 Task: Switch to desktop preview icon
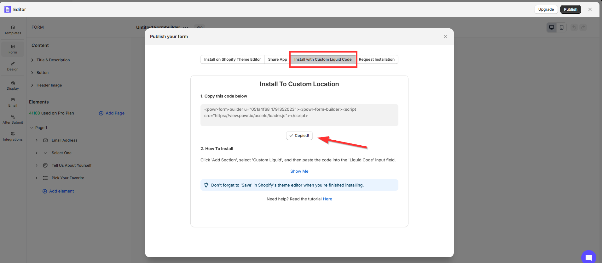(552, 27)
